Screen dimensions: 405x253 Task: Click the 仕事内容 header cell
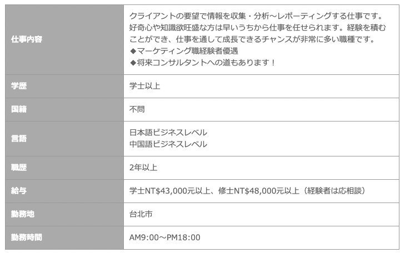point(64,40)
